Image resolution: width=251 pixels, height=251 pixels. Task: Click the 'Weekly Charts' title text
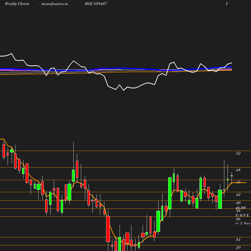pyautogui.click(x=17, y=4)
